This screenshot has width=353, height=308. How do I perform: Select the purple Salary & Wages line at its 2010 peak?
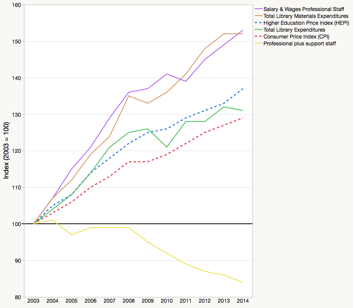pos(166,74)
